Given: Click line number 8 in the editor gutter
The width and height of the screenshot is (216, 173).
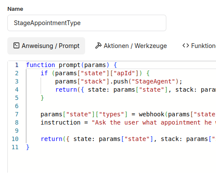Looking at the screenshot, I should [x=17, y=122].
